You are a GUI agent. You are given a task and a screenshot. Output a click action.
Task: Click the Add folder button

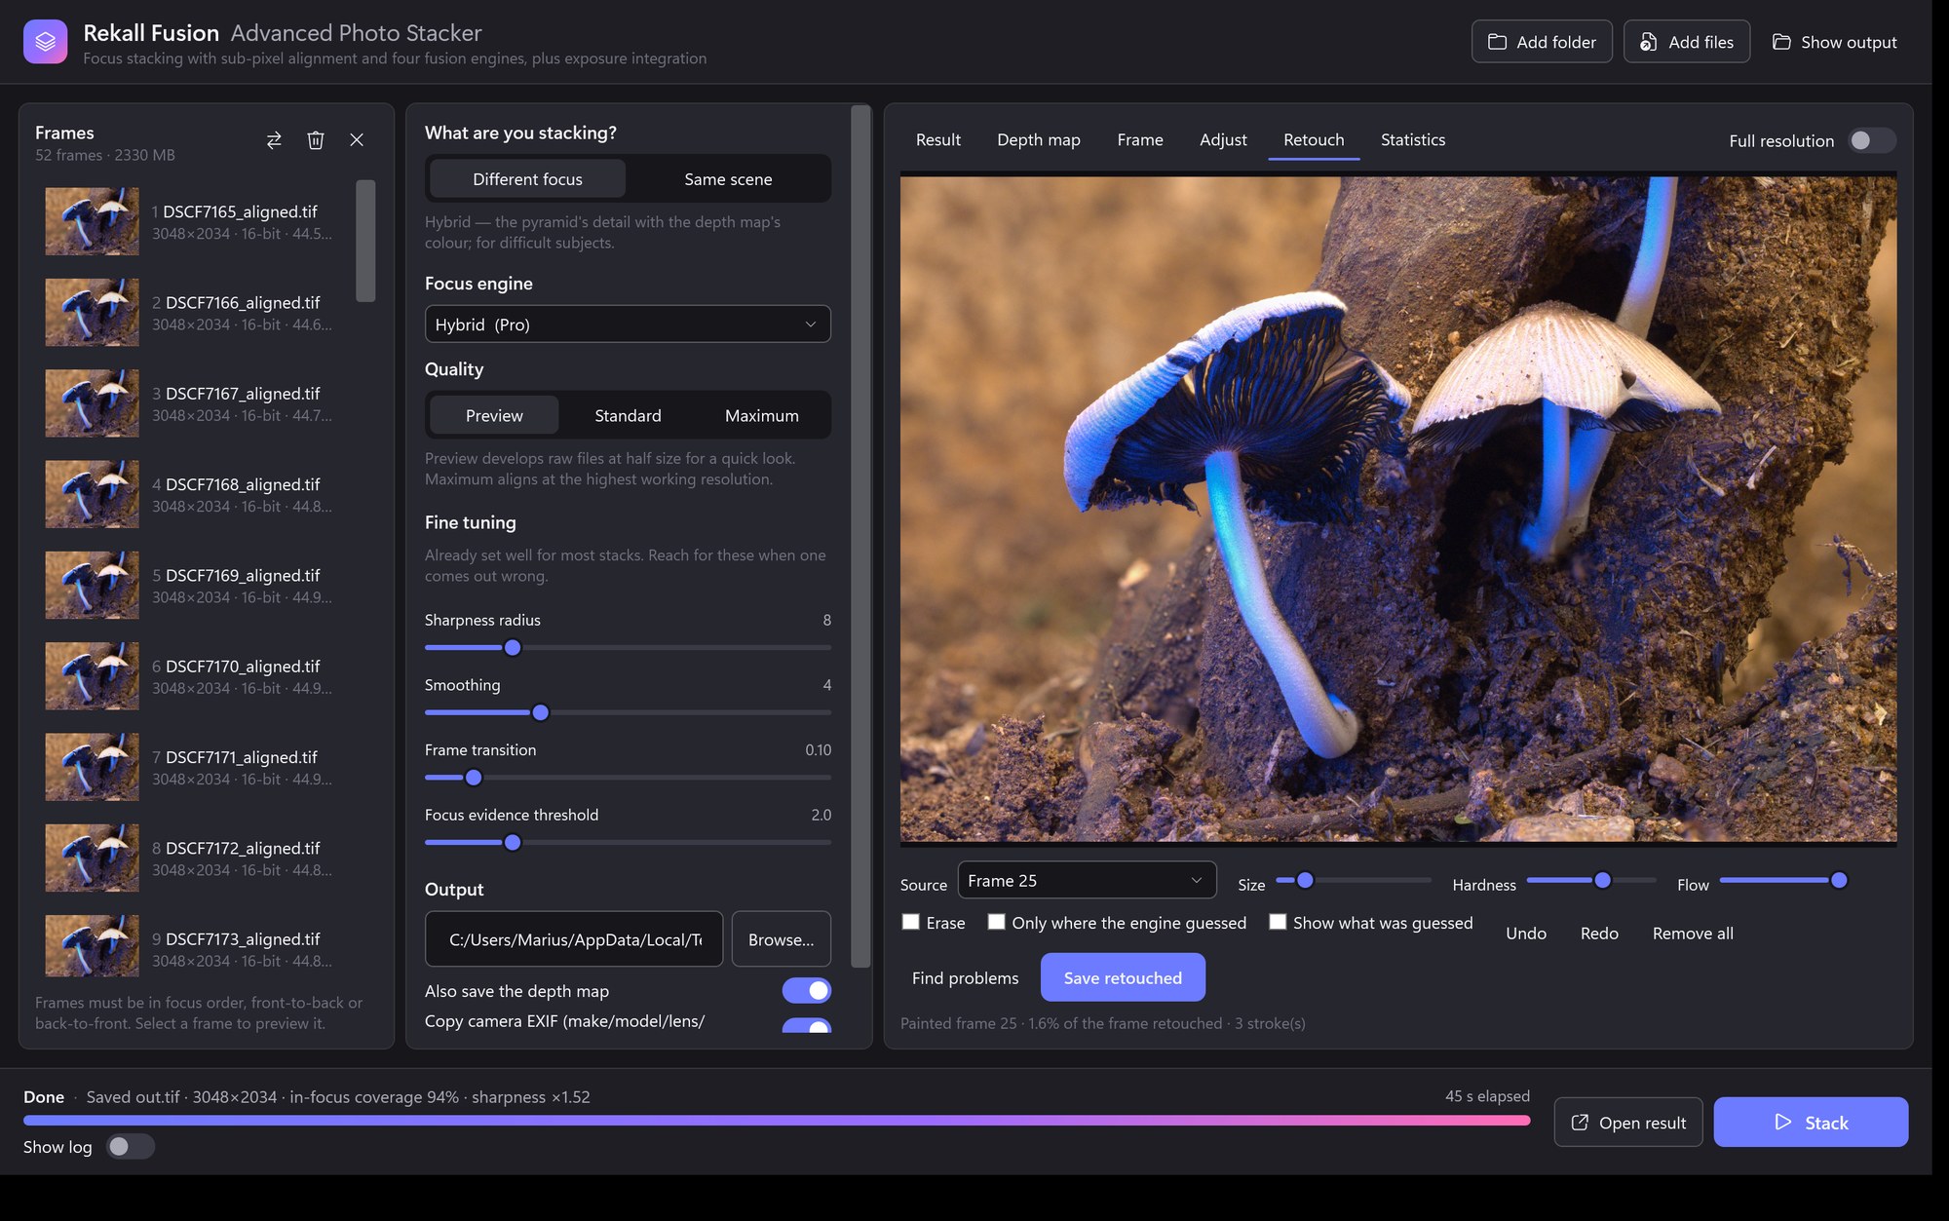[x=1542, y=42]
